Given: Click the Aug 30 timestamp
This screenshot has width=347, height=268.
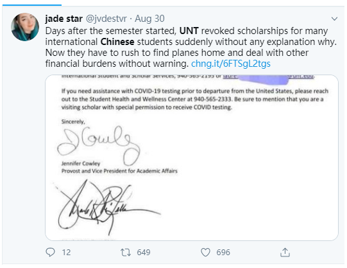Looking at the screenshot, I should pyautogui.click(x=149, y=19).
